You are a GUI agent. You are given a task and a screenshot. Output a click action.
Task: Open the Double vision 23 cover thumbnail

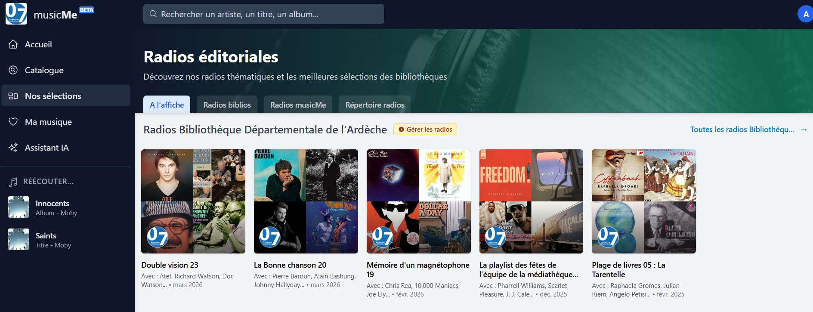pos(193,201)
